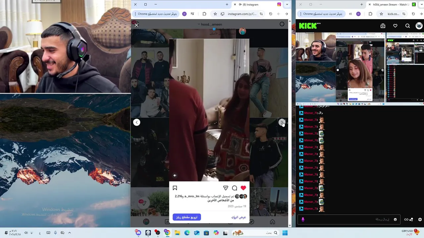Open the view insights link
424x238 pixels.
tap(238, 217)
